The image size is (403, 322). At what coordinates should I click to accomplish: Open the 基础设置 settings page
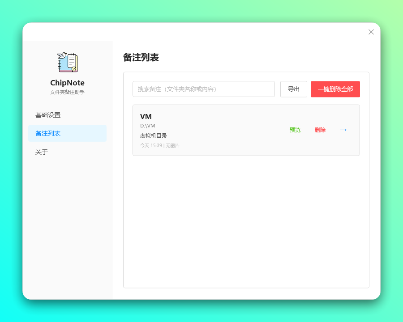click(x=48, y=115)
